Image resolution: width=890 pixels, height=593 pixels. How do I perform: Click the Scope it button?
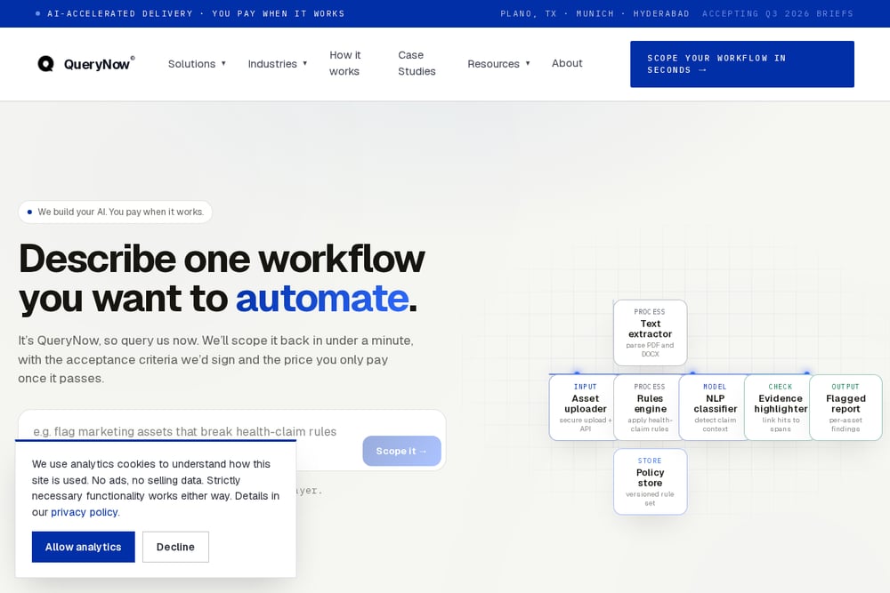402,452
